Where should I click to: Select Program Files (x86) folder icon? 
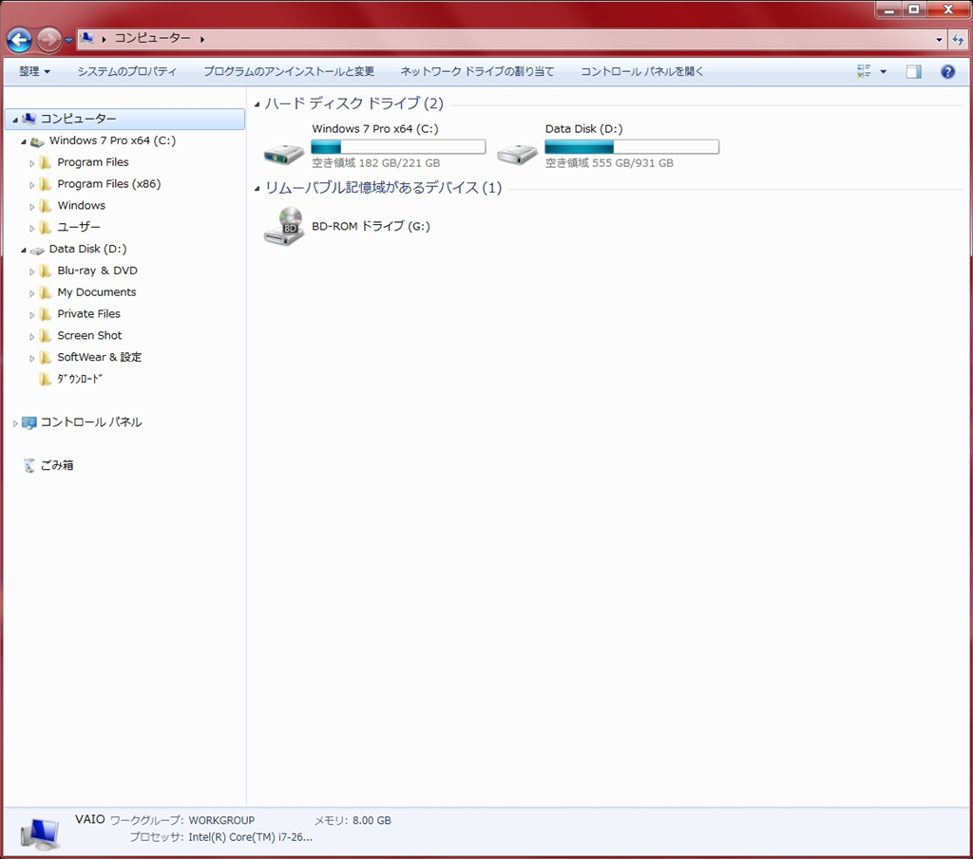(x=45, y=184)
